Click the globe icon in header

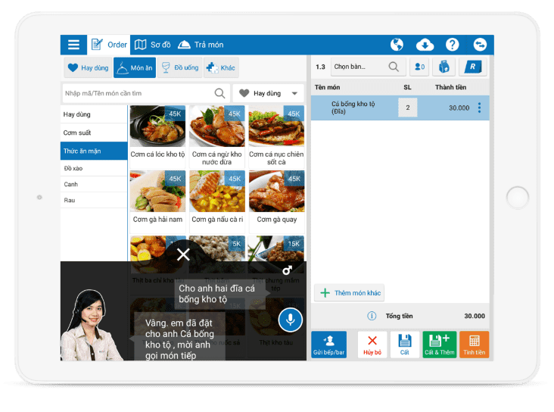point(397,45)
